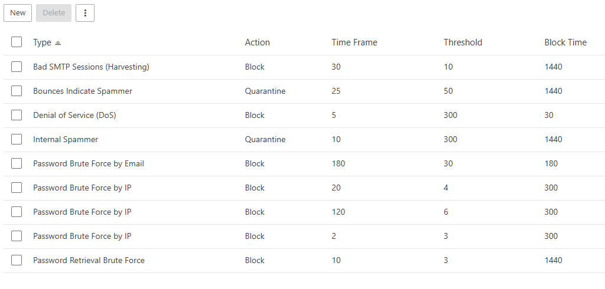
Task: Click the Type column sort arrow
Action: click(x=58, y=43)
